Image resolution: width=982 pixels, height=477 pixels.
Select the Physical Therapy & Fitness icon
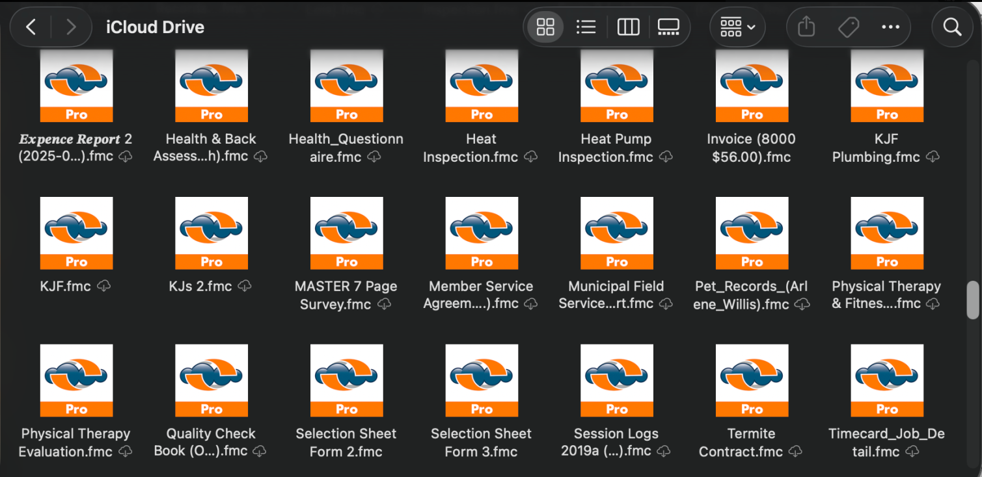point(887,233)
